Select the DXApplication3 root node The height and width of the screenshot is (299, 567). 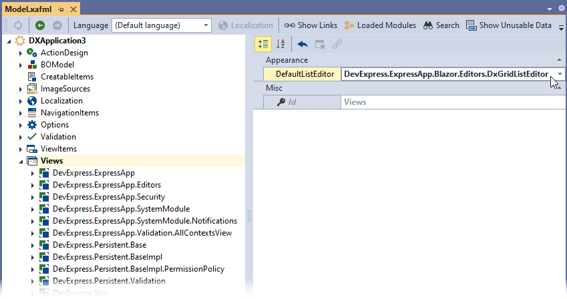click(57, 41)
